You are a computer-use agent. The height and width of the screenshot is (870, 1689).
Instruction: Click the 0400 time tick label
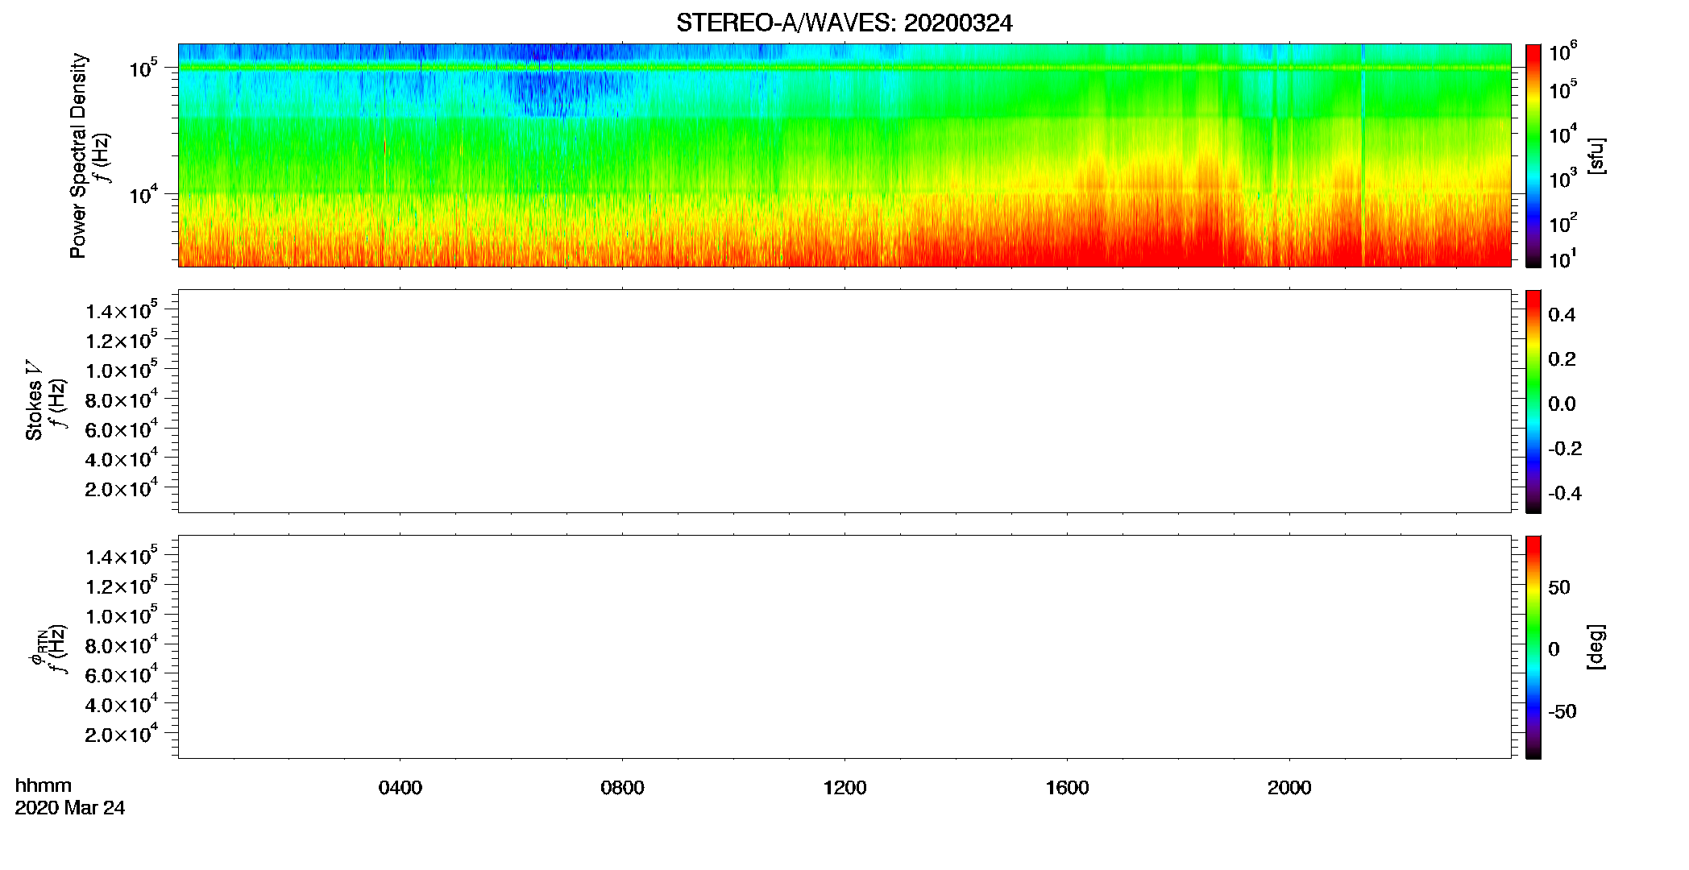pyautogui.click(x=400, y=788)
